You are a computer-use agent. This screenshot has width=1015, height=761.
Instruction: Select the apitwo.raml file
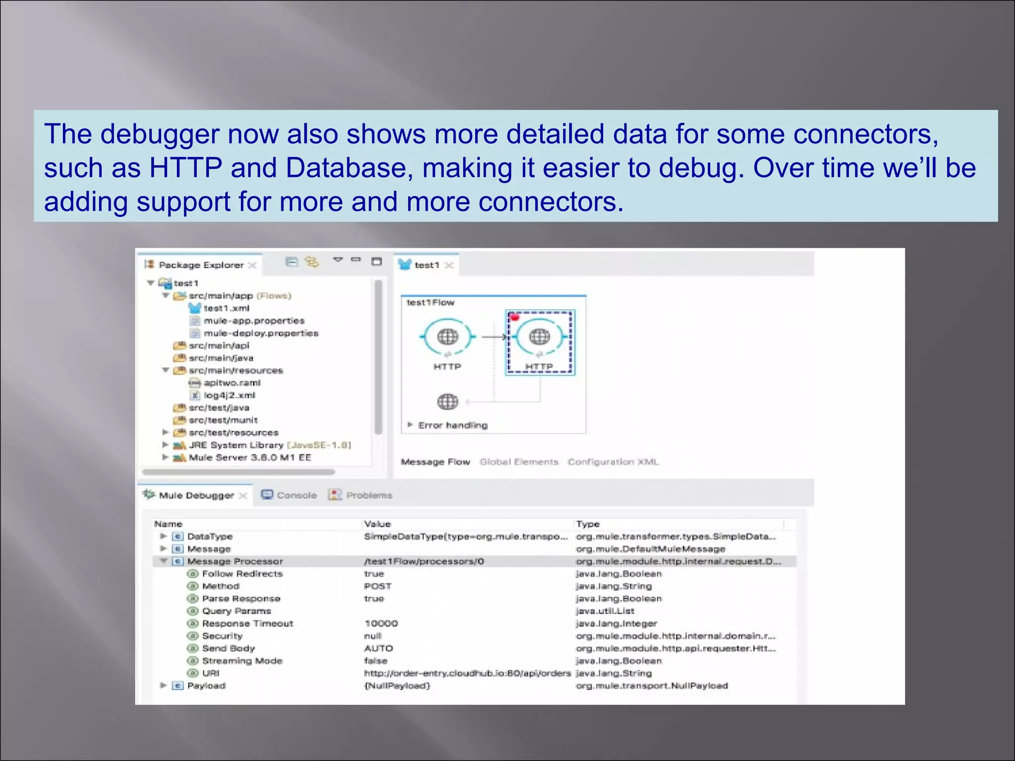click(225, 382)
